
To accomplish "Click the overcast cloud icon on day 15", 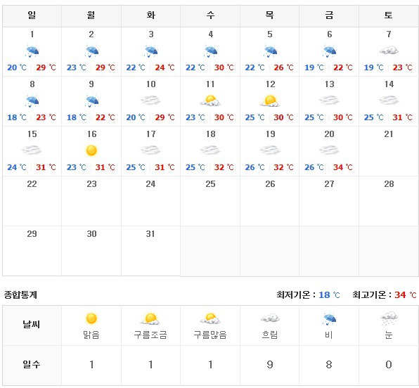I will [x=32, y=150].
